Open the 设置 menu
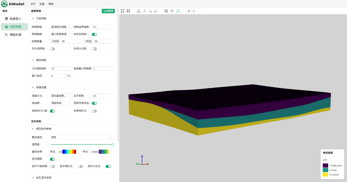Screen dimensions: 347x182 point(42,4)
